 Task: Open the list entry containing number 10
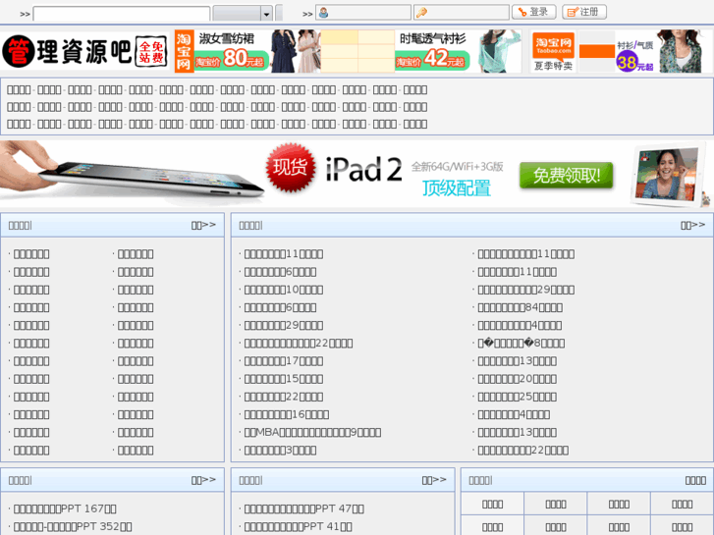(x=283, y=290)
